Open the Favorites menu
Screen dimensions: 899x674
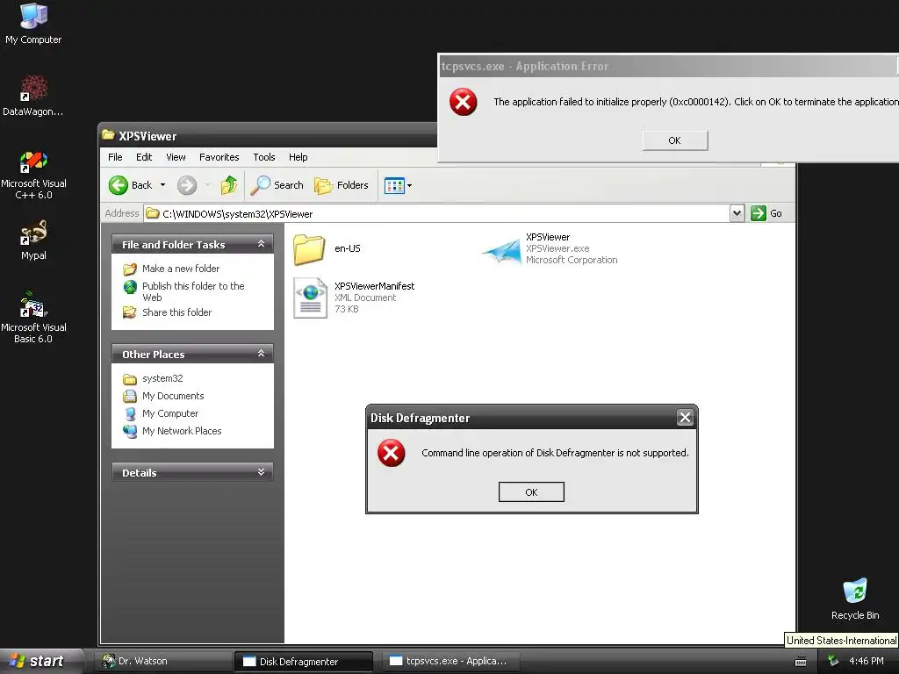pyautogui.click(x=219, y=157)
